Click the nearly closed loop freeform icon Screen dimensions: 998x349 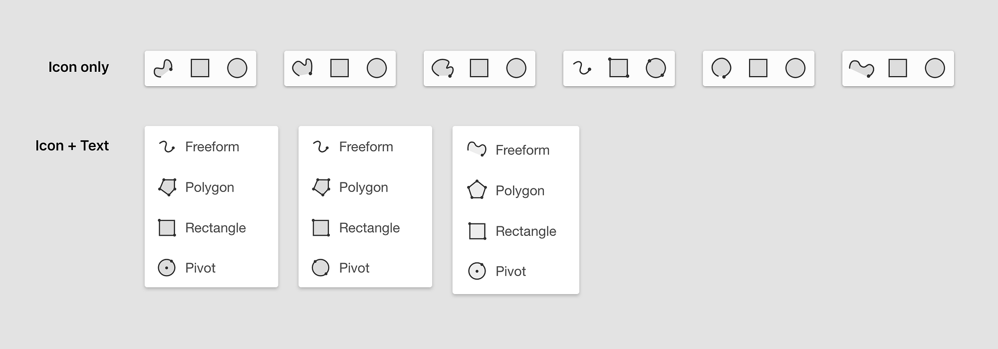click(721, 68)
